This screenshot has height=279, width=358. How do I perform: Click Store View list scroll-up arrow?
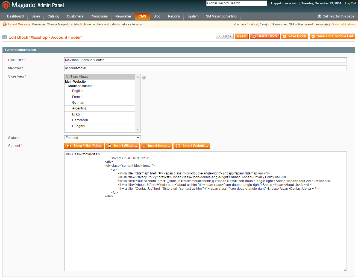click(x=138, y=77)
